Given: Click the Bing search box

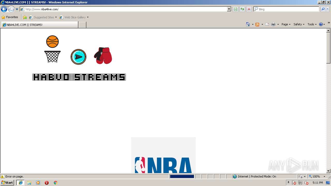Looking at the screenshot, I should coord(287,9).
